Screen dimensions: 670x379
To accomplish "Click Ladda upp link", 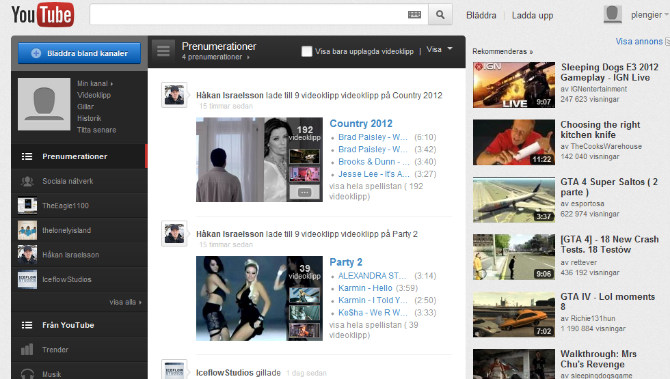I will (x=533, y=15).
